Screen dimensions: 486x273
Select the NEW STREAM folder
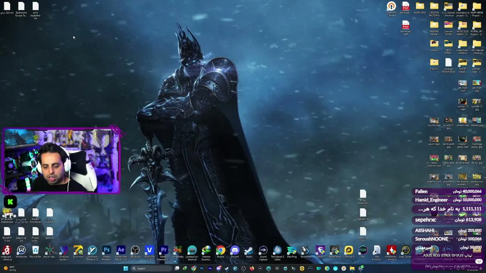[x=448, y=47]
